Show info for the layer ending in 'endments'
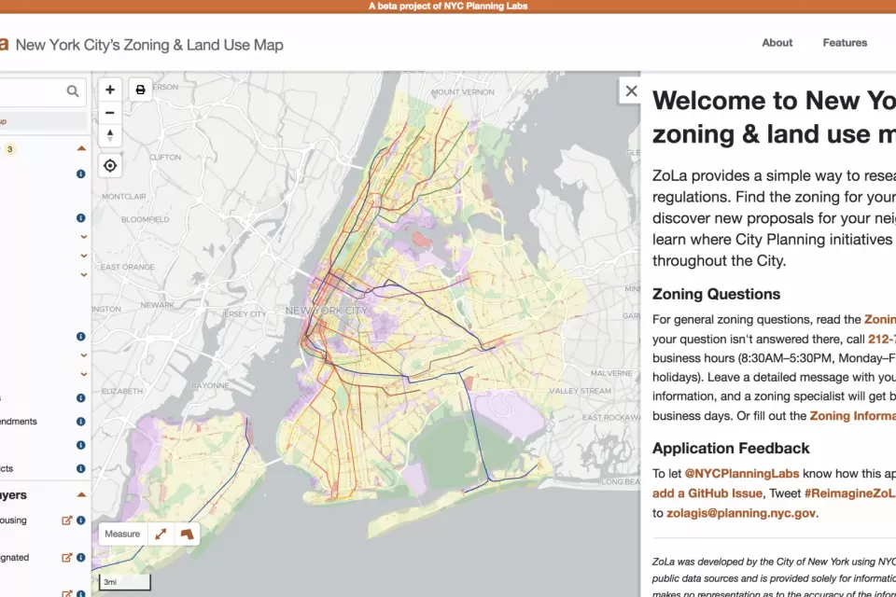 80,422
